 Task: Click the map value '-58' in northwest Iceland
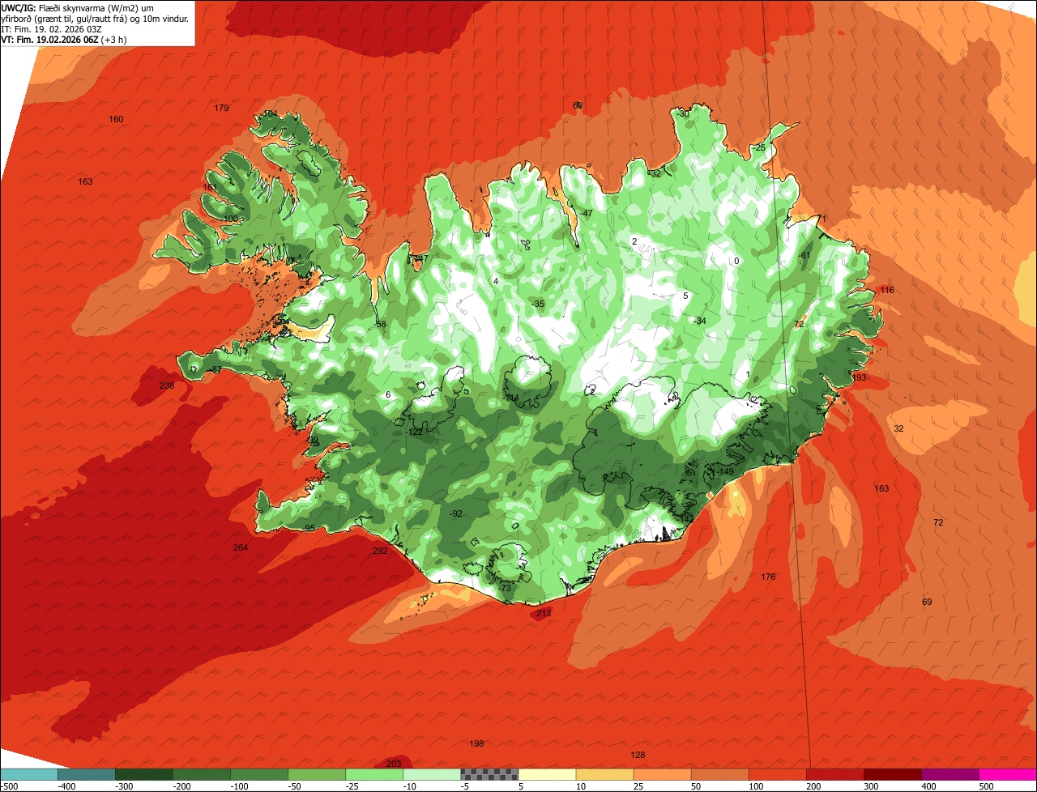click(380, 325)
